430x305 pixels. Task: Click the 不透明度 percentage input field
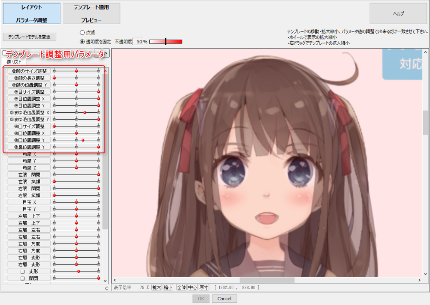coord(138,42)
